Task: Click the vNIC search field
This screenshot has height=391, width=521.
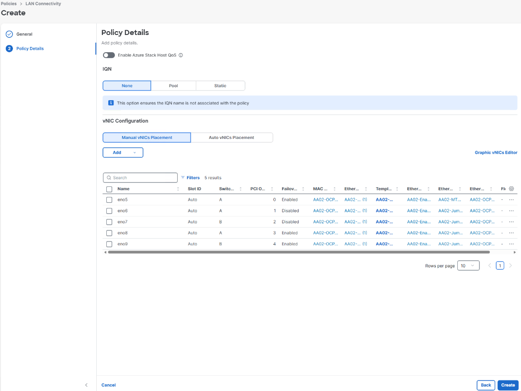Action: click(x=140, y=178)
